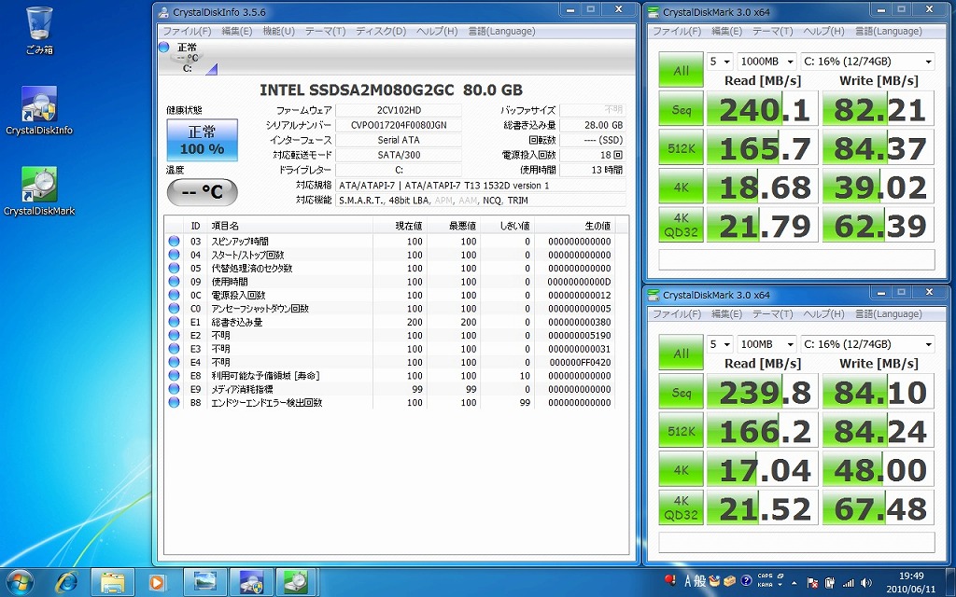
Task: Open 言語(Language) menu in upper CrystalDiskMark
Action: tap(889, 31)
